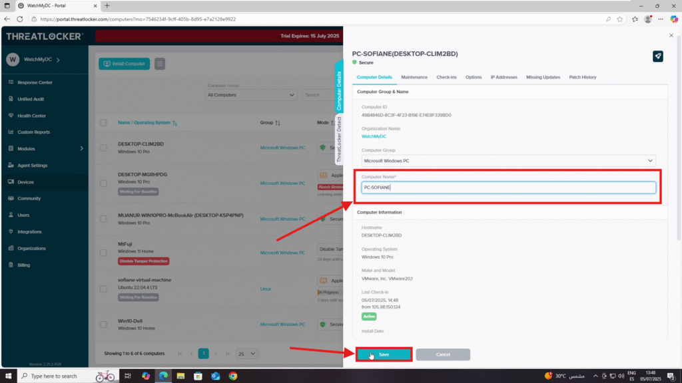Image resolution: width=682 pixels, height=383 pixels.
Task: Open Outlook from taskbar
Action: 215,376
